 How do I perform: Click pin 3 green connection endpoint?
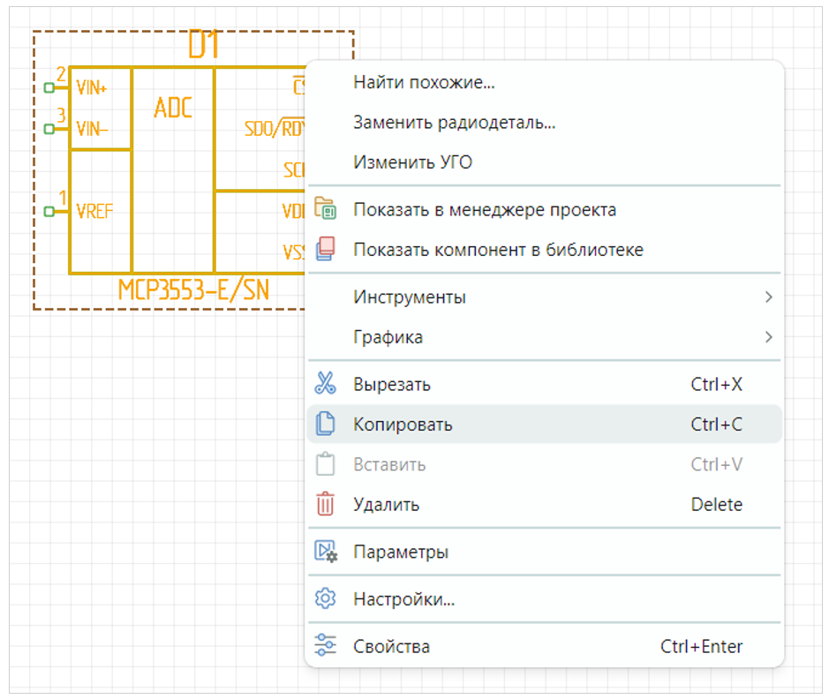49,129
